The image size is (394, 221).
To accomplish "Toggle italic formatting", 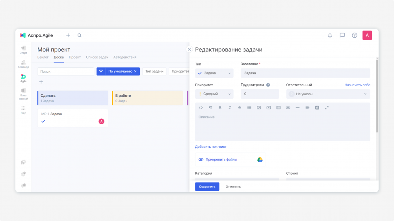I will [230, 108].
